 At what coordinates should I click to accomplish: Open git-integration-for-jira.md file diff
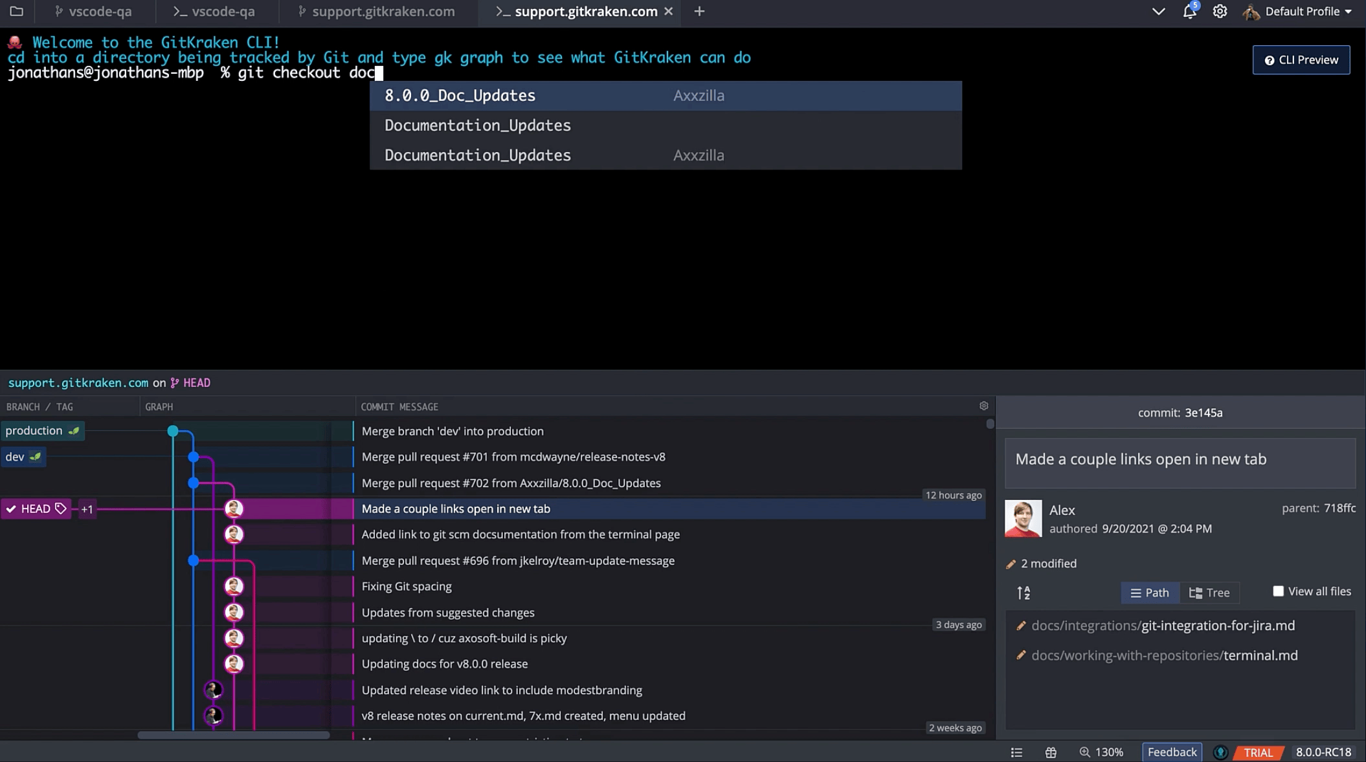coord(1163,626)
